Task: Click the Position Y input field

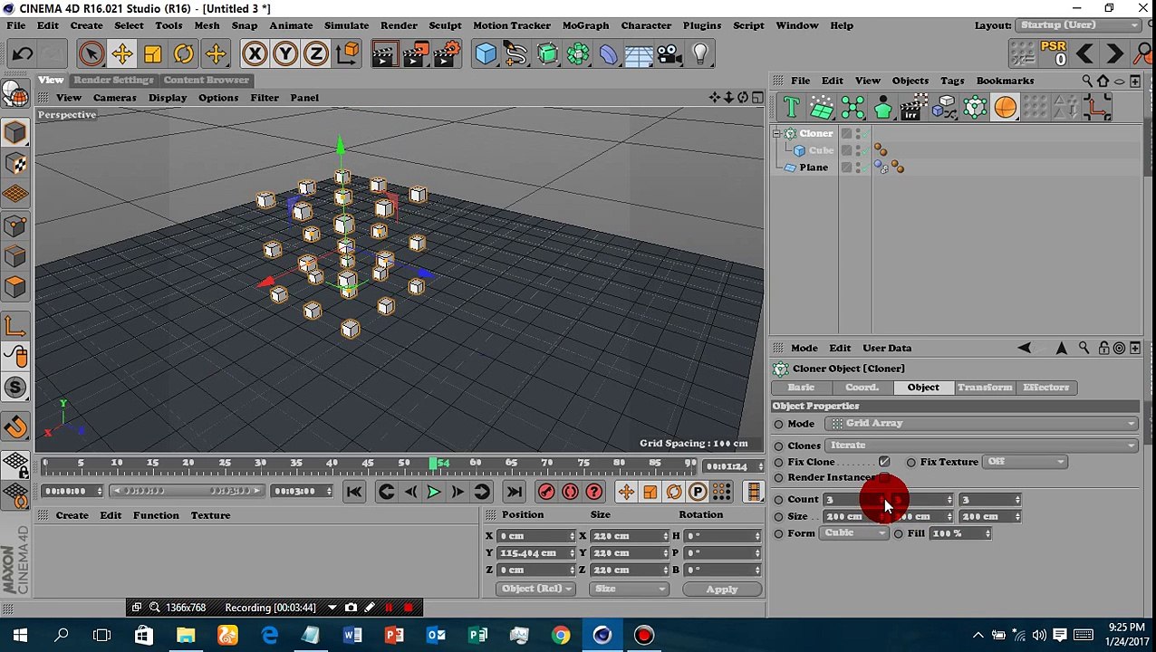Action: click(536, 553)
